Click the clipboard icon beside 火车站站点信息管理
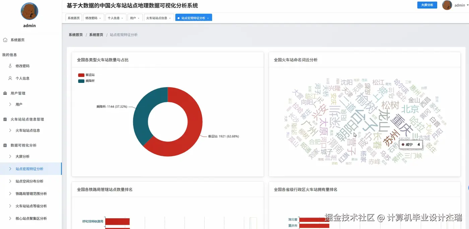Image resolution: width=469 pixels, height=229 pixels. click(x=5, y=119)
